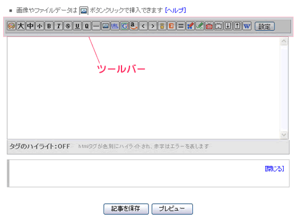Toggle italic formatting with I icon
Image resolution: width=296 pixels, height=222 pixels.
click(x=59, y=26)
